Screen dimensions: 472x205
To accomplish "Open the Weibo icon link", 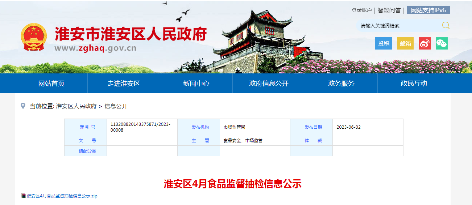I will point(425,43).
